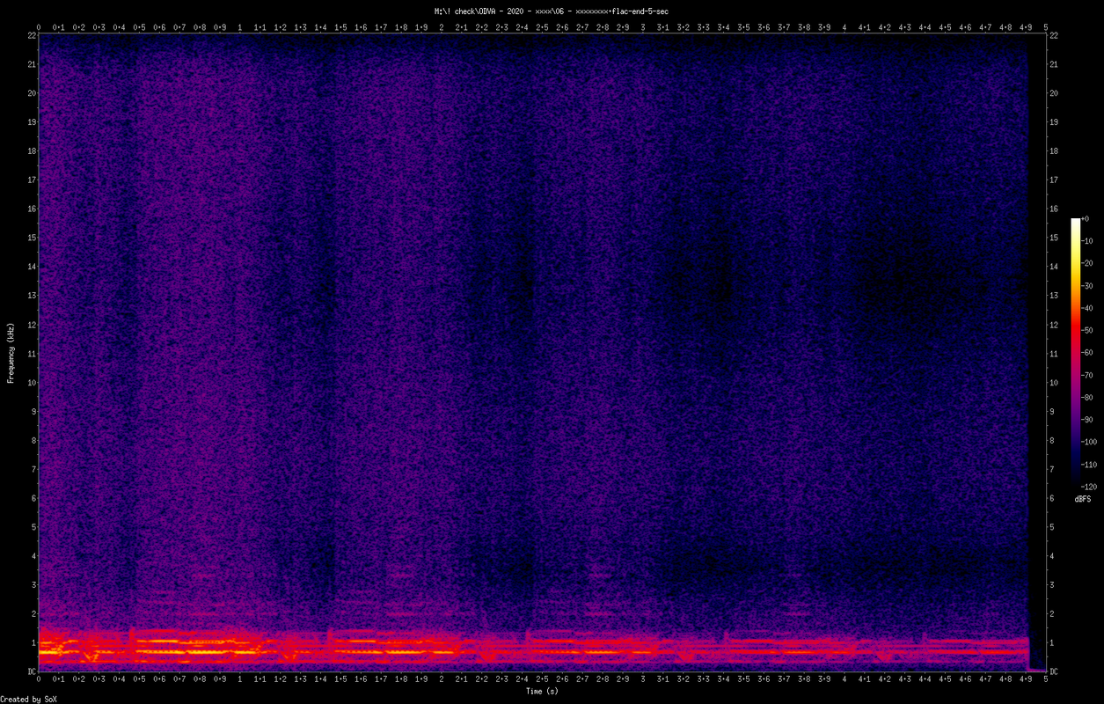Click the dBFS color scale bar
The width and height of the screenshot is (1104, 704).
(1076, 352)
